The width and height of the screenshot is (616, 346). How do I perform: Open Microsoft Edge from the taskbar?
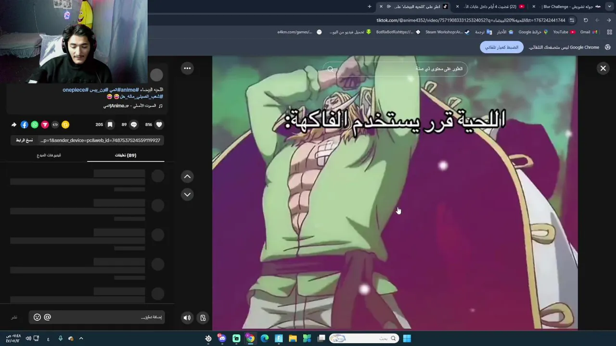pyautogui.click(x=264, y=338)
